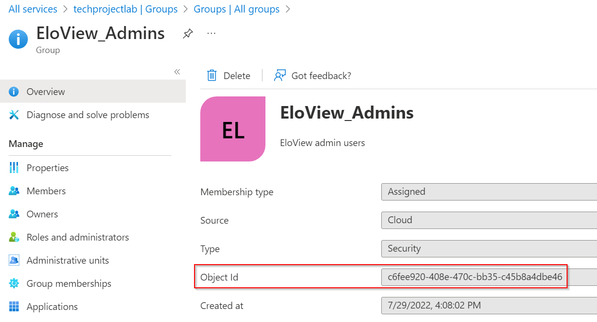Navigate to All services breadcrumb

click(33, 9)
